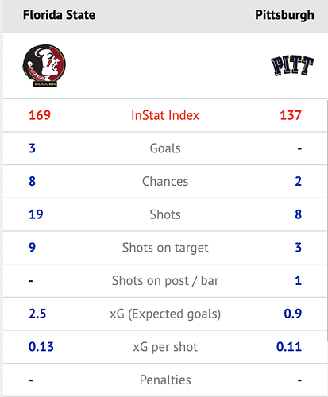View Florida State's 19 shots
The height and width of the screenshot is (397, 328).
pos(36,214)
